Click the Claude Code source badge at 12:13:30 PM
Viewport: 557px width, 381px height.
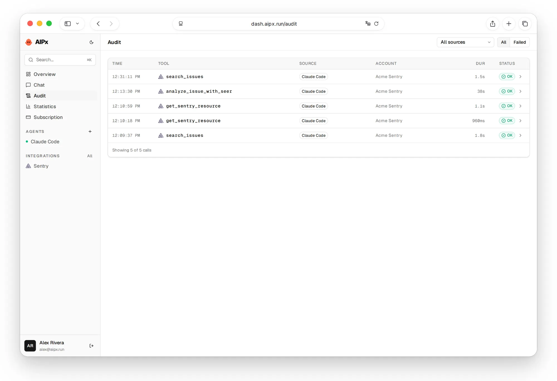click(x=314, y=91)
